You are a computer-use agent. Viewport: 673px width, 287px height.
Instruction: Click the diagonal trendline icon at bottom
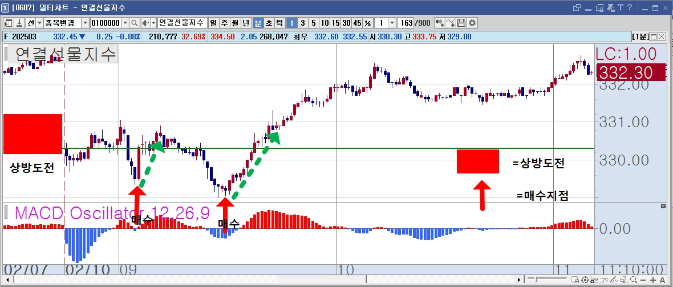[x=614, y=280]
